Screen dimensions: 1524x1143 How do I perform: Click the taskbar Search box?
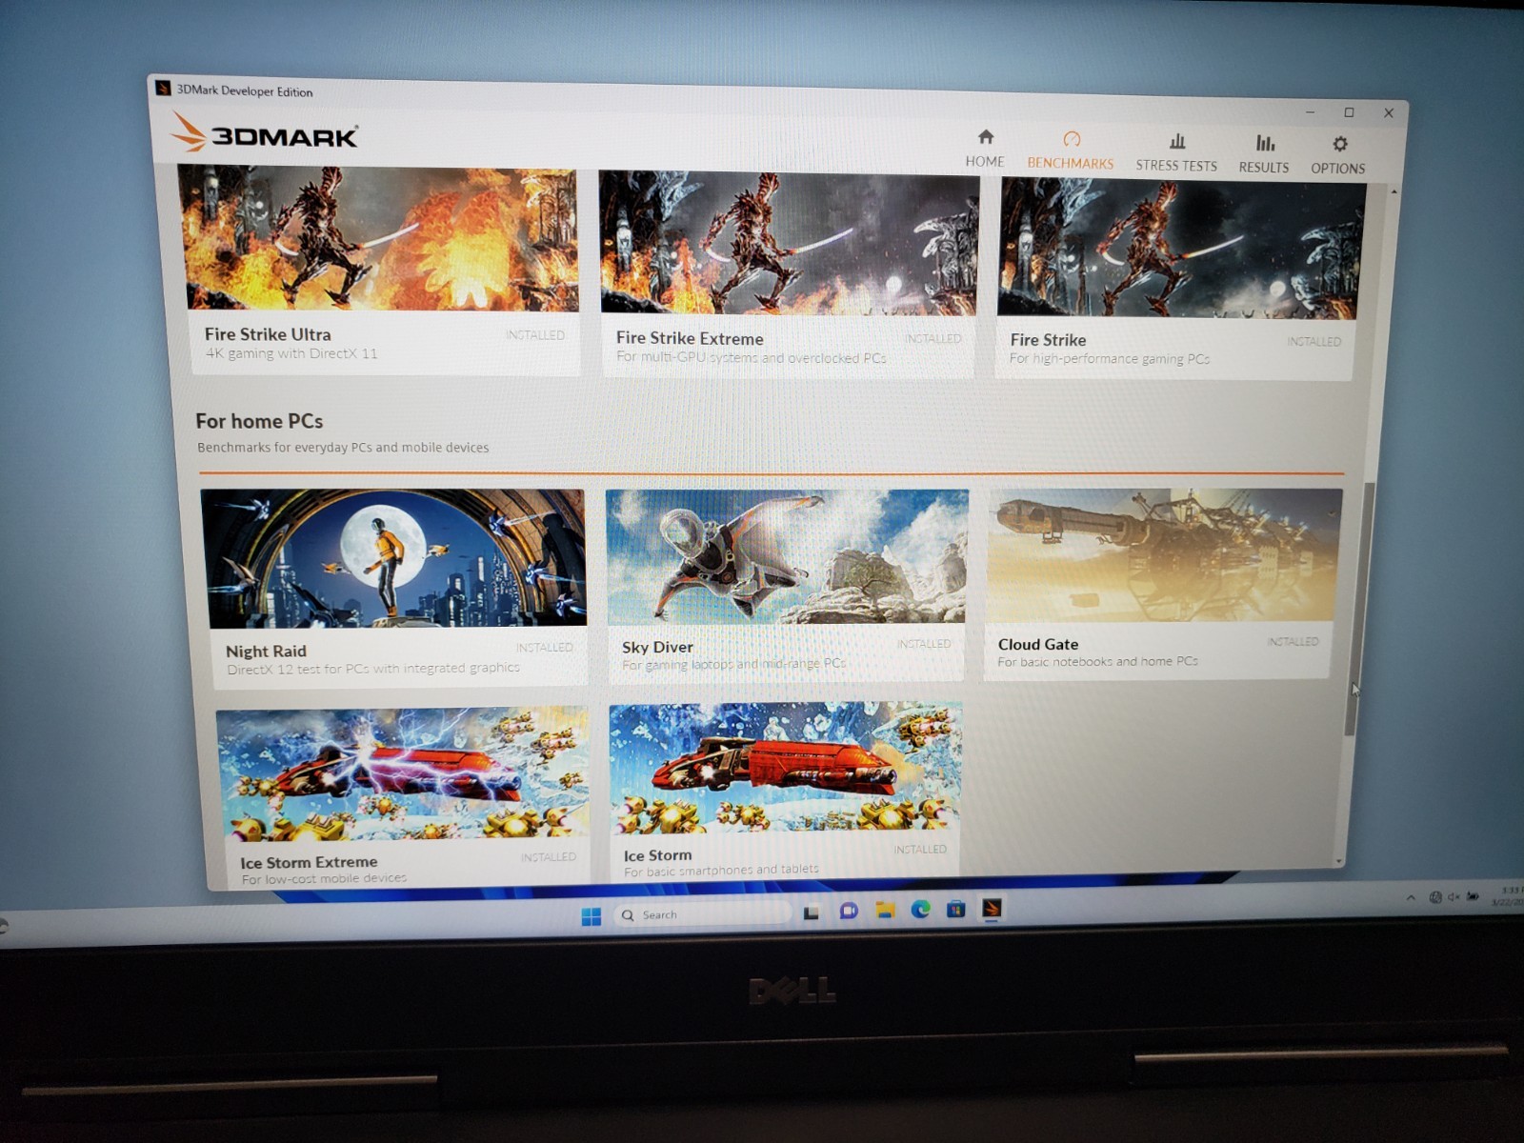[x=703, y=914]
